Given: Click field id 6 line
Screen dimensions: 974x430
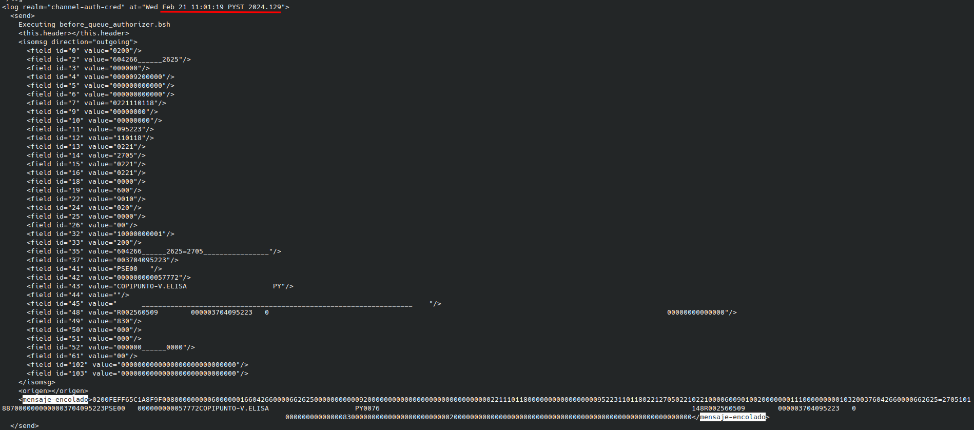Looking at the screenshot, I should [x=101, y=94].
